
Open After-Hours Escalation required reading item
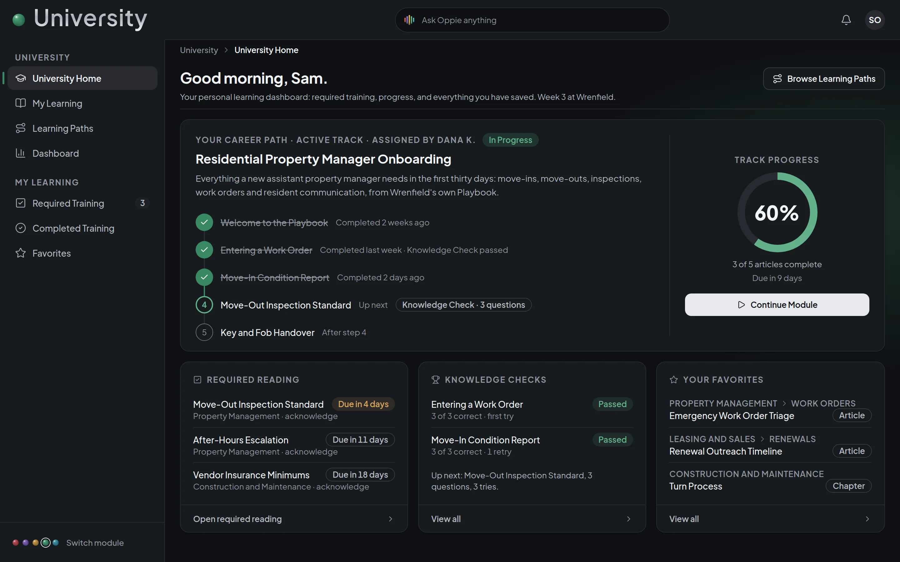[294, 445]
